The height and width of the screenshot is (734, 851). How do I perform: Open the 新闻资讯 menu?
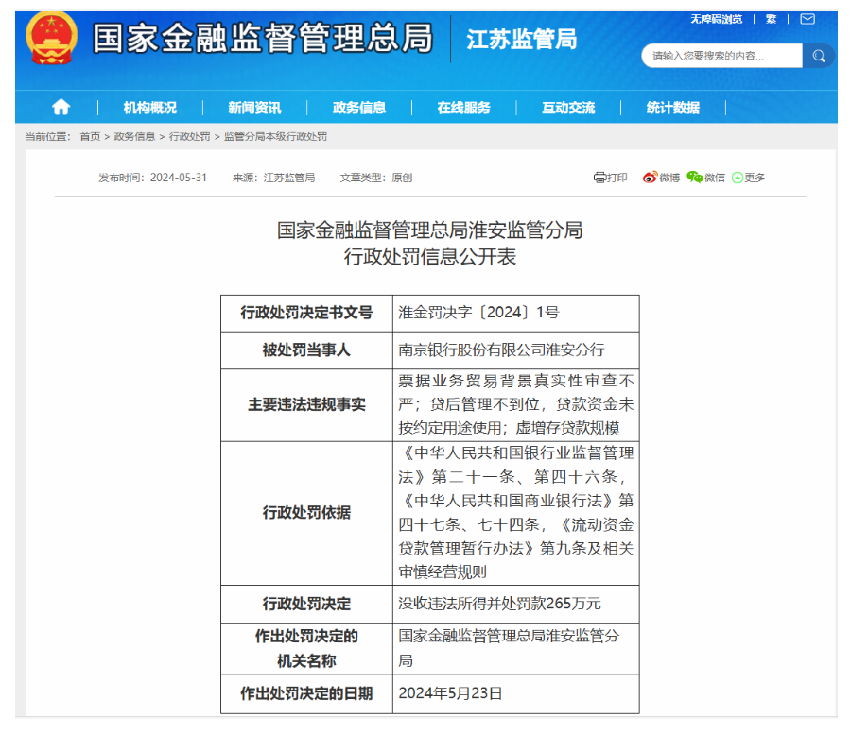pos(254,108)
